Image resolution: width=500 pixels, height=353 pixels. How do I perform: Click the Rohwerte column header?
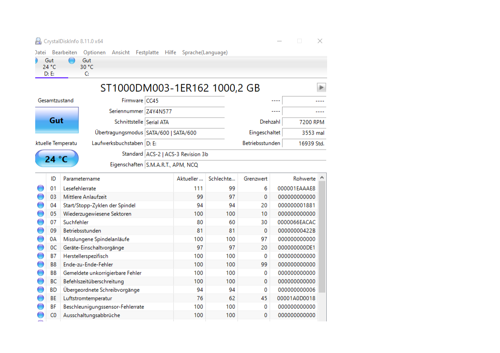tap(294, 179)
